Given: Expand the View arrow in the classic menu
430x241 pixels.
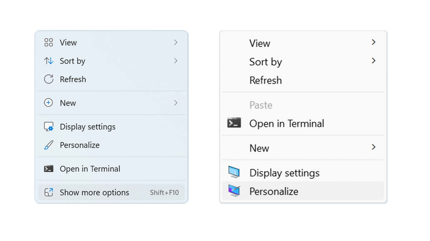Looking at the screenshot, I should tap(373, 42).
